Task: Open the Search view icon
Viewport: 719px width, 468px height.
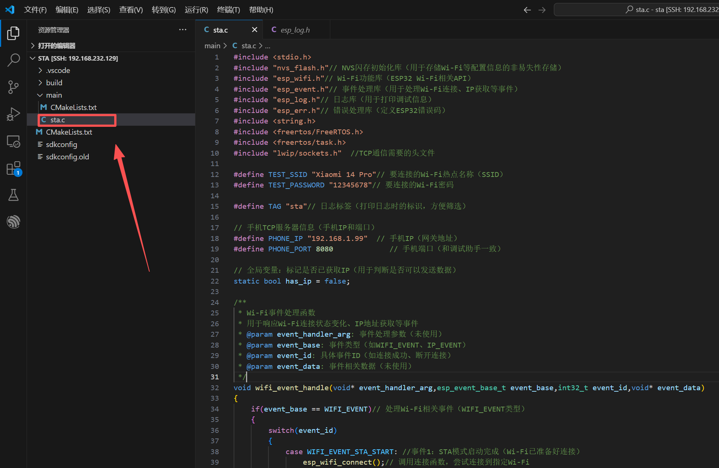Action: (13, 60)
